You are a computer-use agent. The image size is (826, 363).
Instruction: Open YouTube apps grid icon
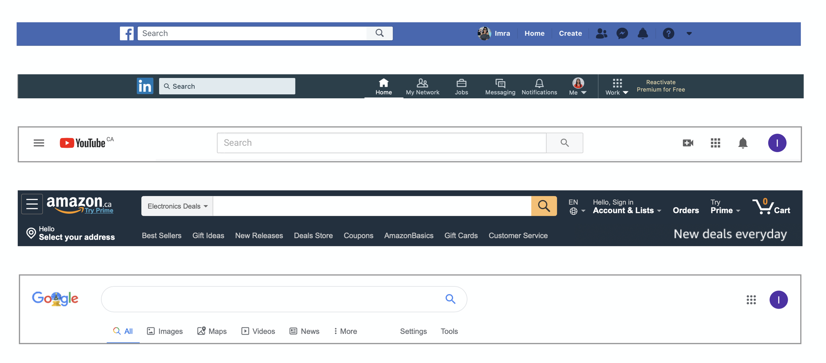715,143
